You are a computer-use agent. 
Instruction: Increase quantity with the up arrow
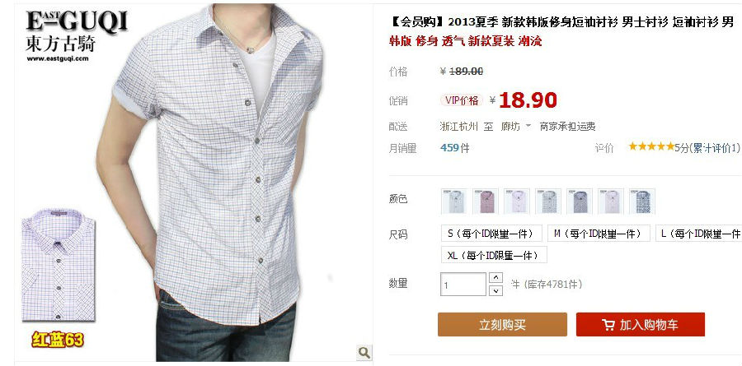click(495, 278)
